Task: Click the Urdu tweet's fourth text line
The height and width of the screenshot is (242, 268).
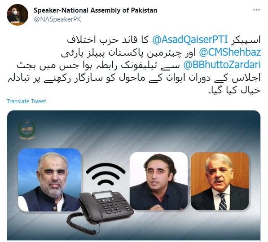Action: (x=134, y=78)
